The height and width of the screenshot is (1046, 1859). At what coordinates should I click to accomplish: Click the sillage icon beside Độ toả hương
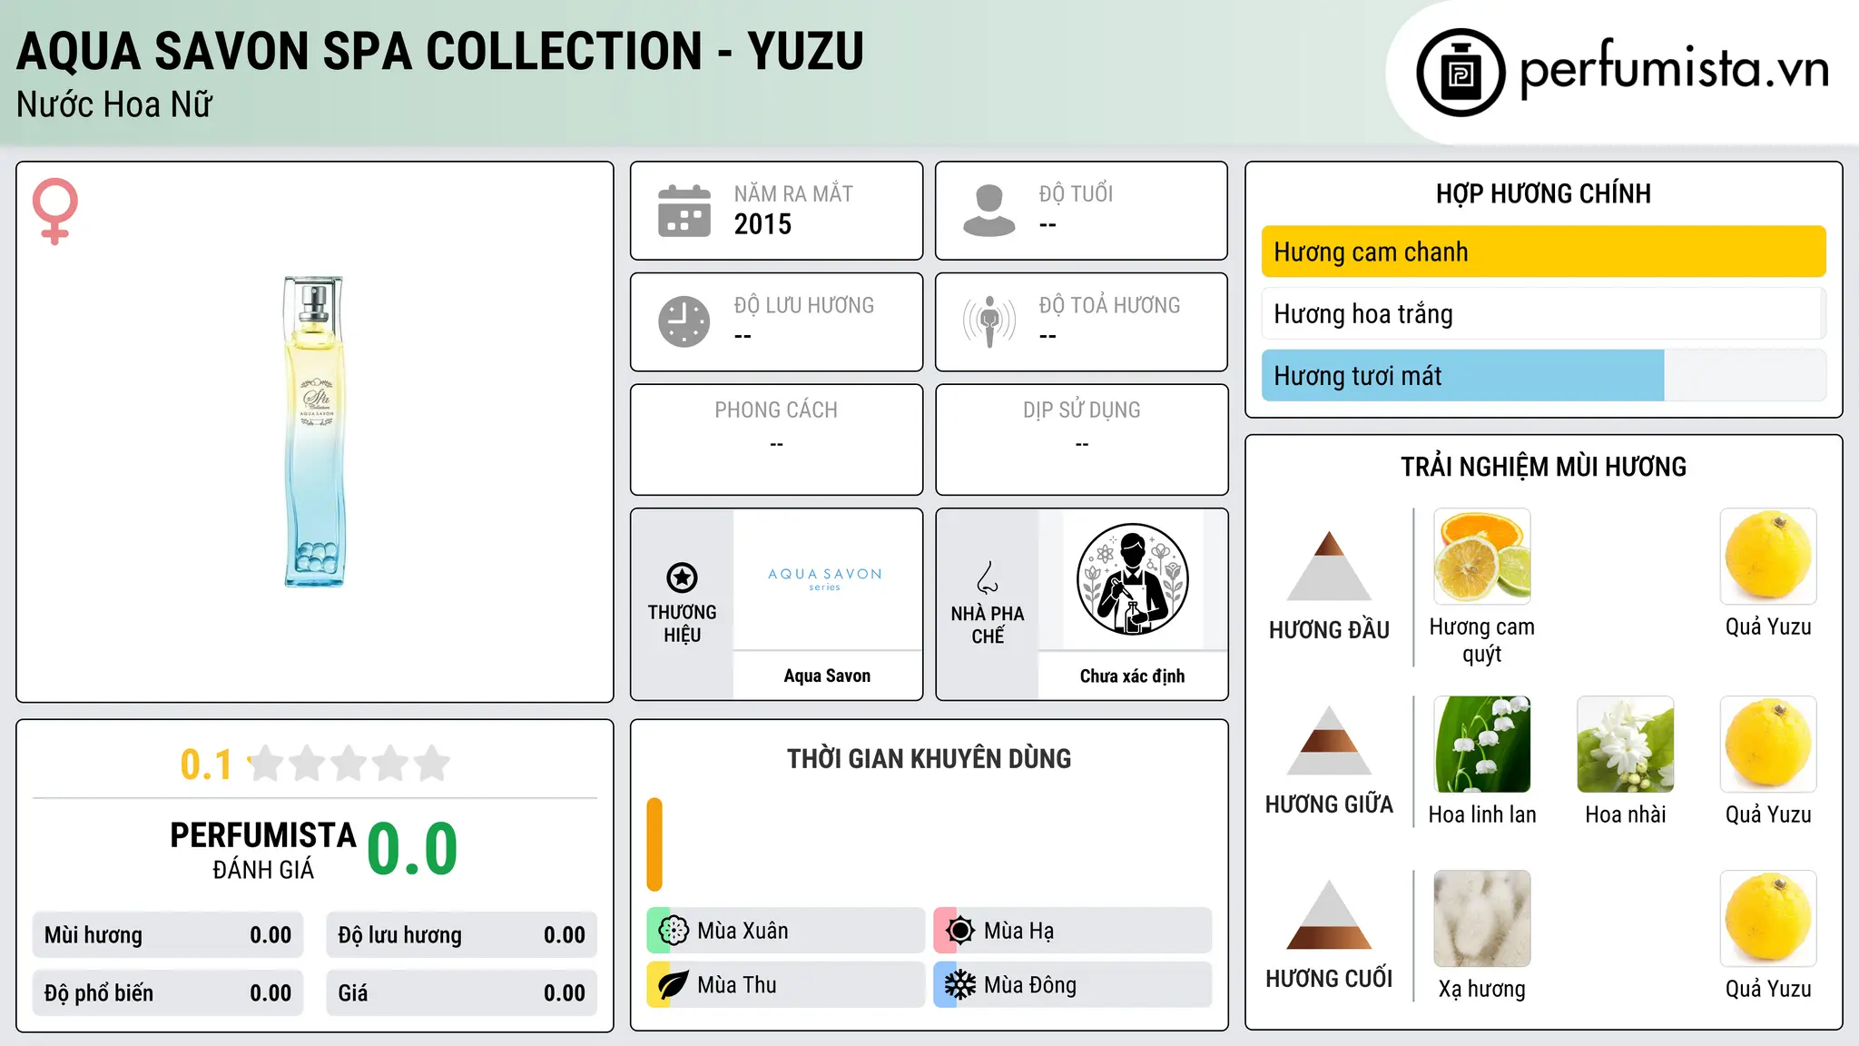989,321
